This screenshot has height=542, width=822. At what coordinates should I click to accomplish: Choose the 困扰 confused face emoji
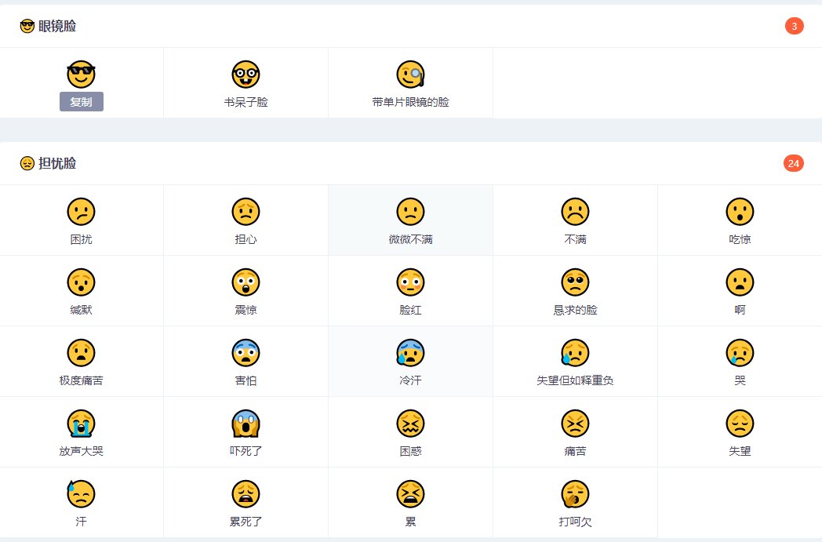pos(81,212)
